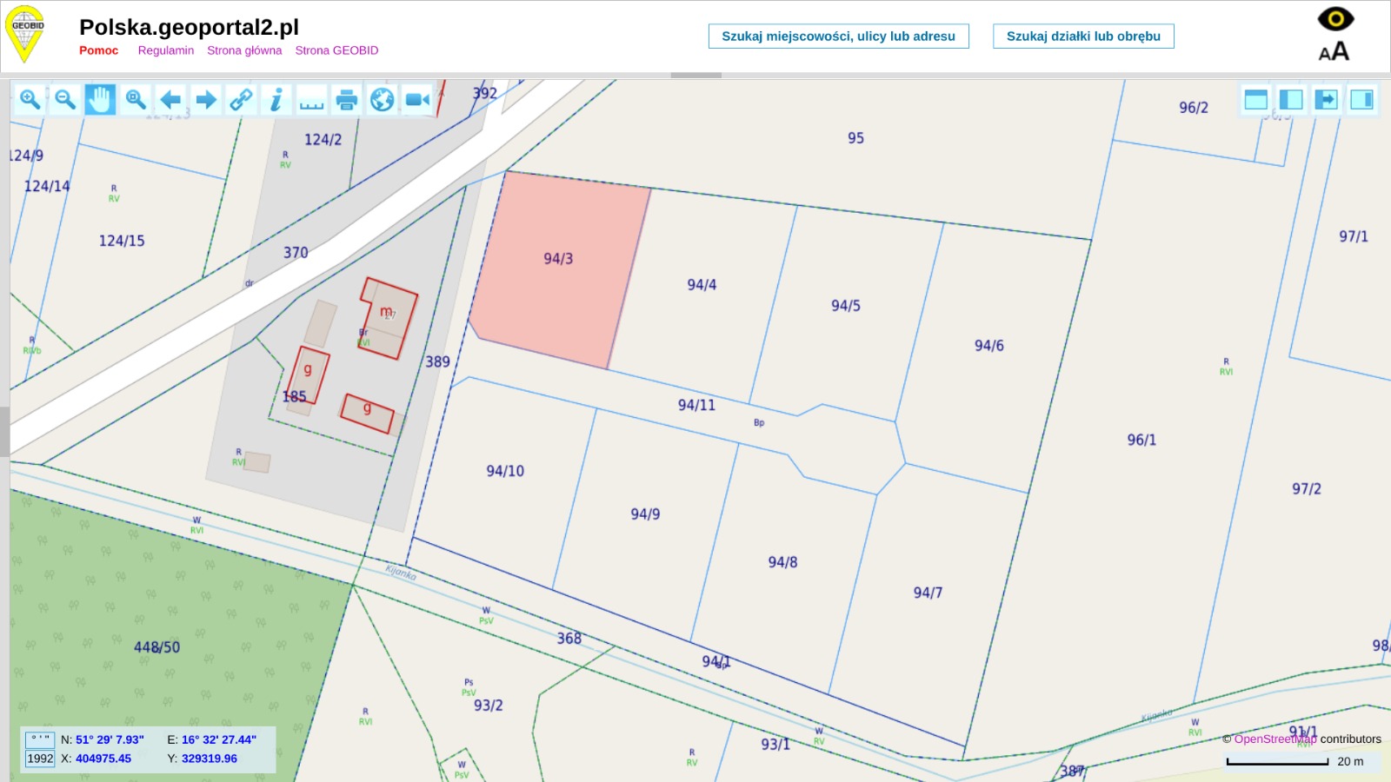Expand the top panel layout button
The width and height of the screenshot is (1391, 782).
(1255, 100)
